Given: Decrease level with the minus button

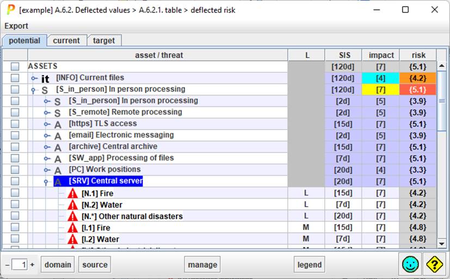Looking at the screenshot, I should [8, 265].
